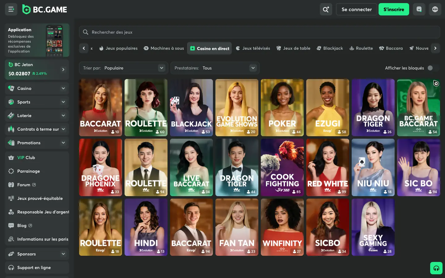Open the Red White game card
The width and height of the screenshot is (445, 278).
tap(328, 167)
